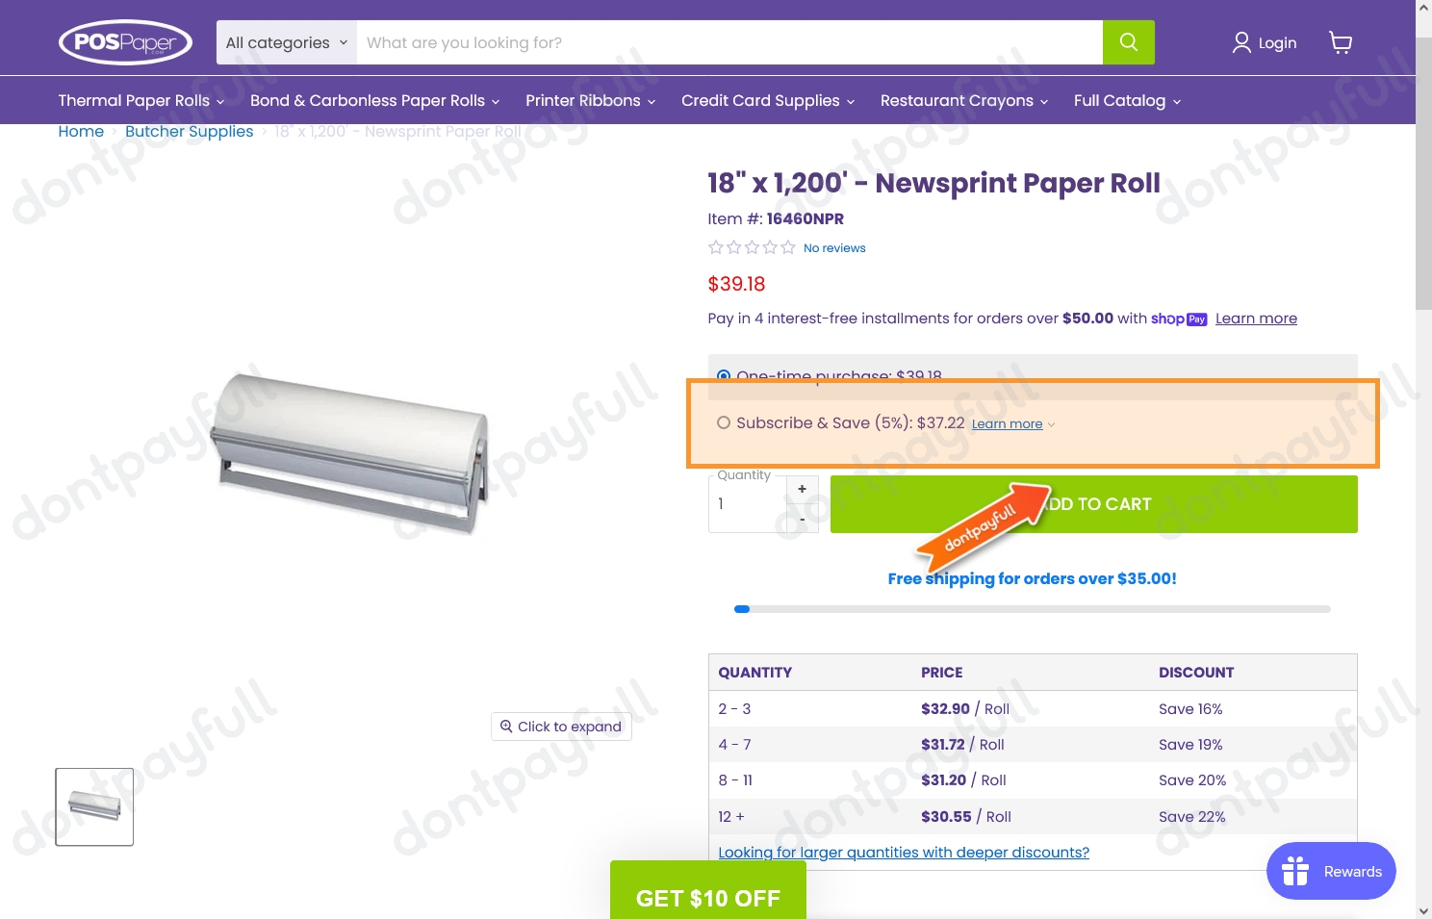Select the Subscribe & Save radio option

point(724,422)
